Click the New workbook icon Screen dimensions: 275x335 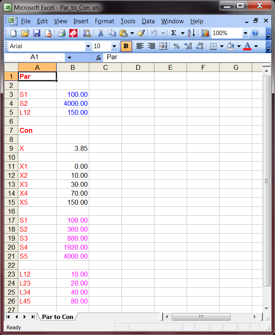click(x=13, y=33)
